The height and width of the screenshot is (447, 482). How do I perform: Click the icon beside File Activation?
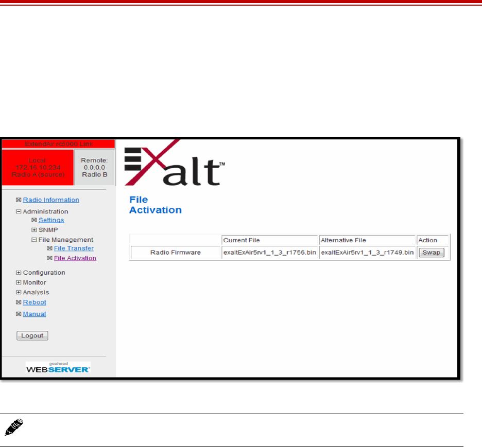pos(49,258)
